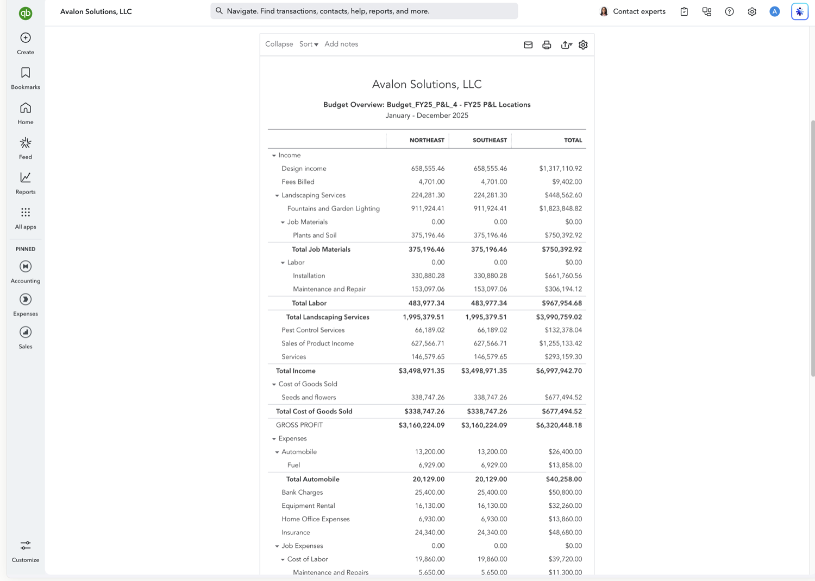
Task: Click Maintenance and Repair income label
Action: (x=329, y=289)
